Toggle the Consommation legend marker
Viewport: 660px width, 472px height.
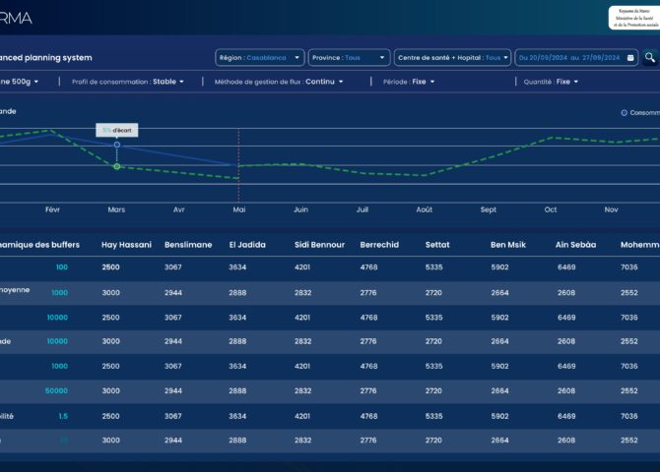[624, 112]
